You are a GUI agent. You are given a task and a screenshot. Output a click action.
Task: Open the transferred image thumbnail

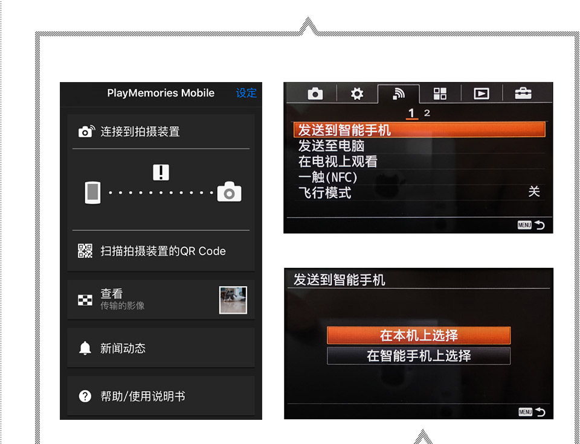(233, 300)
